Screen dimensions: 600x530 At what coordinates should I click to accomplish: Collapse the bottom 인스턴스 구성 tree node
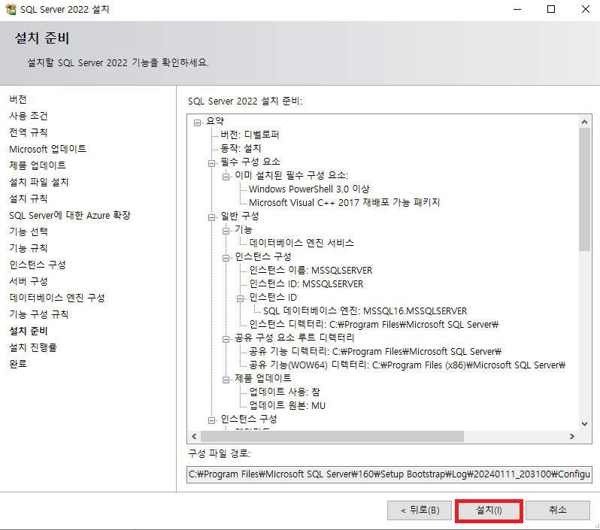tap(211, 420)
